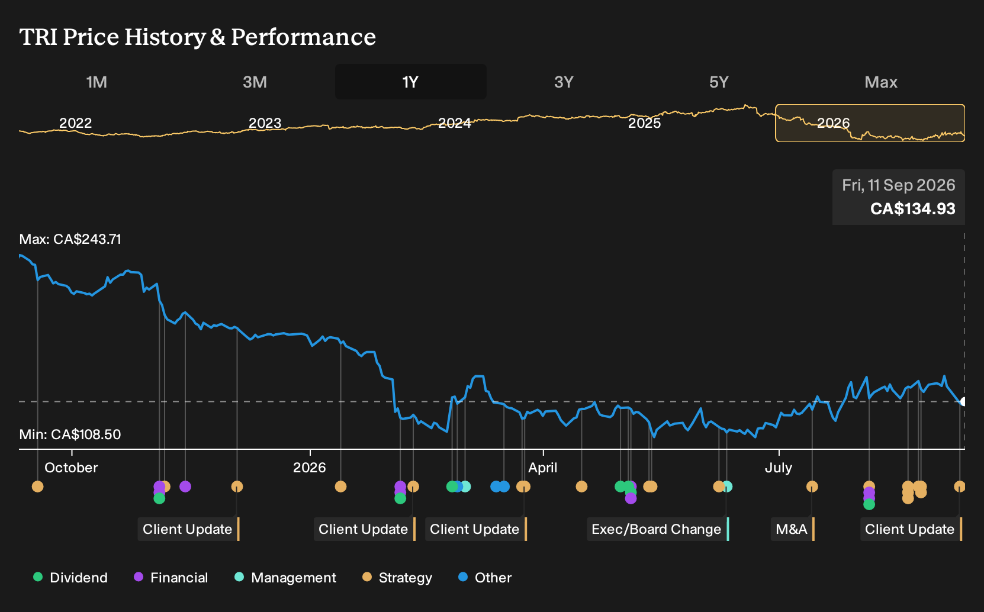Select the teal Management dot before April
The image size is (984, 612).
pyautogui.click(x=465, y=487)
